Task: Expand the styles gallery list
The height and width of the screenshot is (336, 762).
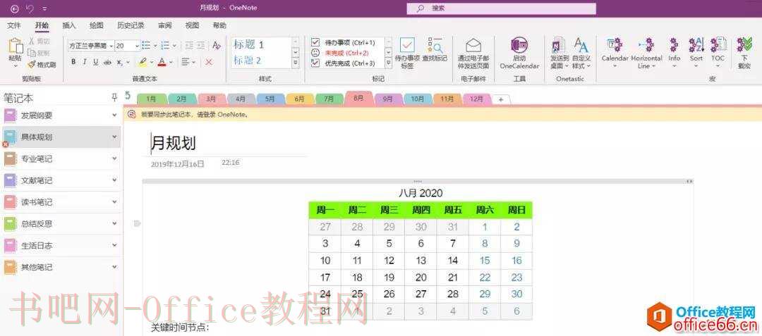Action: (296, 63)
